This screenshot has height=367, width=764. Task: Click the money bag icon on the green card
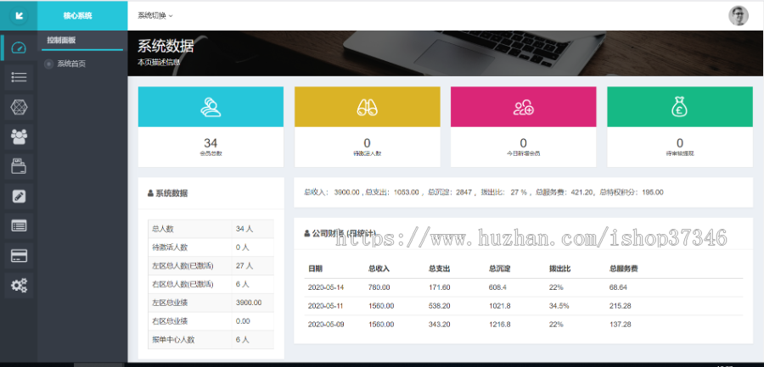click(679, 107)
